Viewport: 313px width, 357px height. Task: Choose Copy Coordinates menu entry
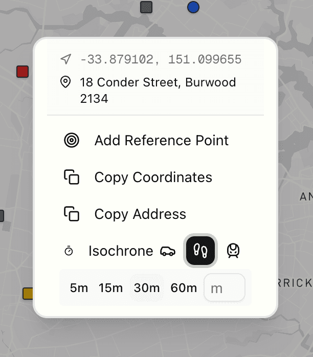point(155,177)
